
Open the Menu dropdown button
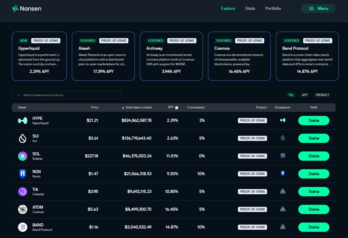(318, 8)
